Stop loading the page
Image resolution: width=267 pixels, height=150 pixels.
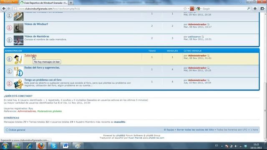click(x=192, y=9)
